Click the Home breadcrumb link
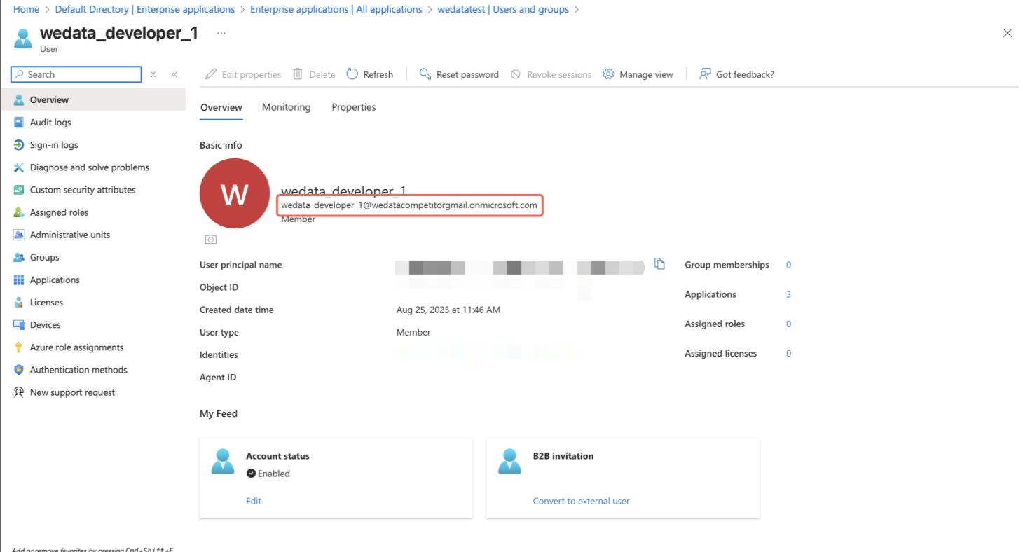This screenshot has height=552, width=1023. [x=27, y=9]
